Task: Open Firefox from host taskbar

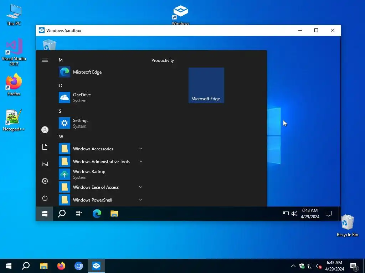Action: click(61, 266)
